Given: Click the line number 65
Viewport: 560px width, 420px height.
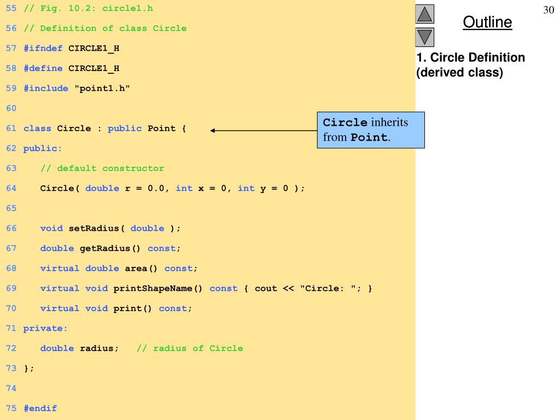Looking at the screenshot, I should [11, 208].
